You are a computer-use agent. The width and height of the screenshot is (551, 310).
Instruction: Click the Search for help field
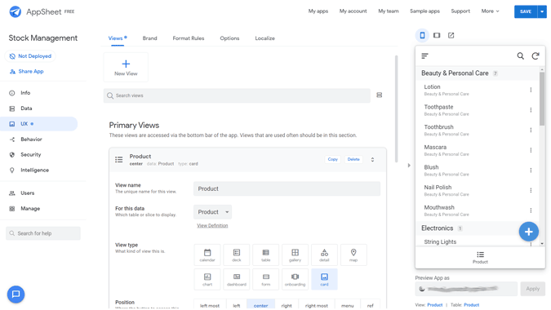[43, 233]
